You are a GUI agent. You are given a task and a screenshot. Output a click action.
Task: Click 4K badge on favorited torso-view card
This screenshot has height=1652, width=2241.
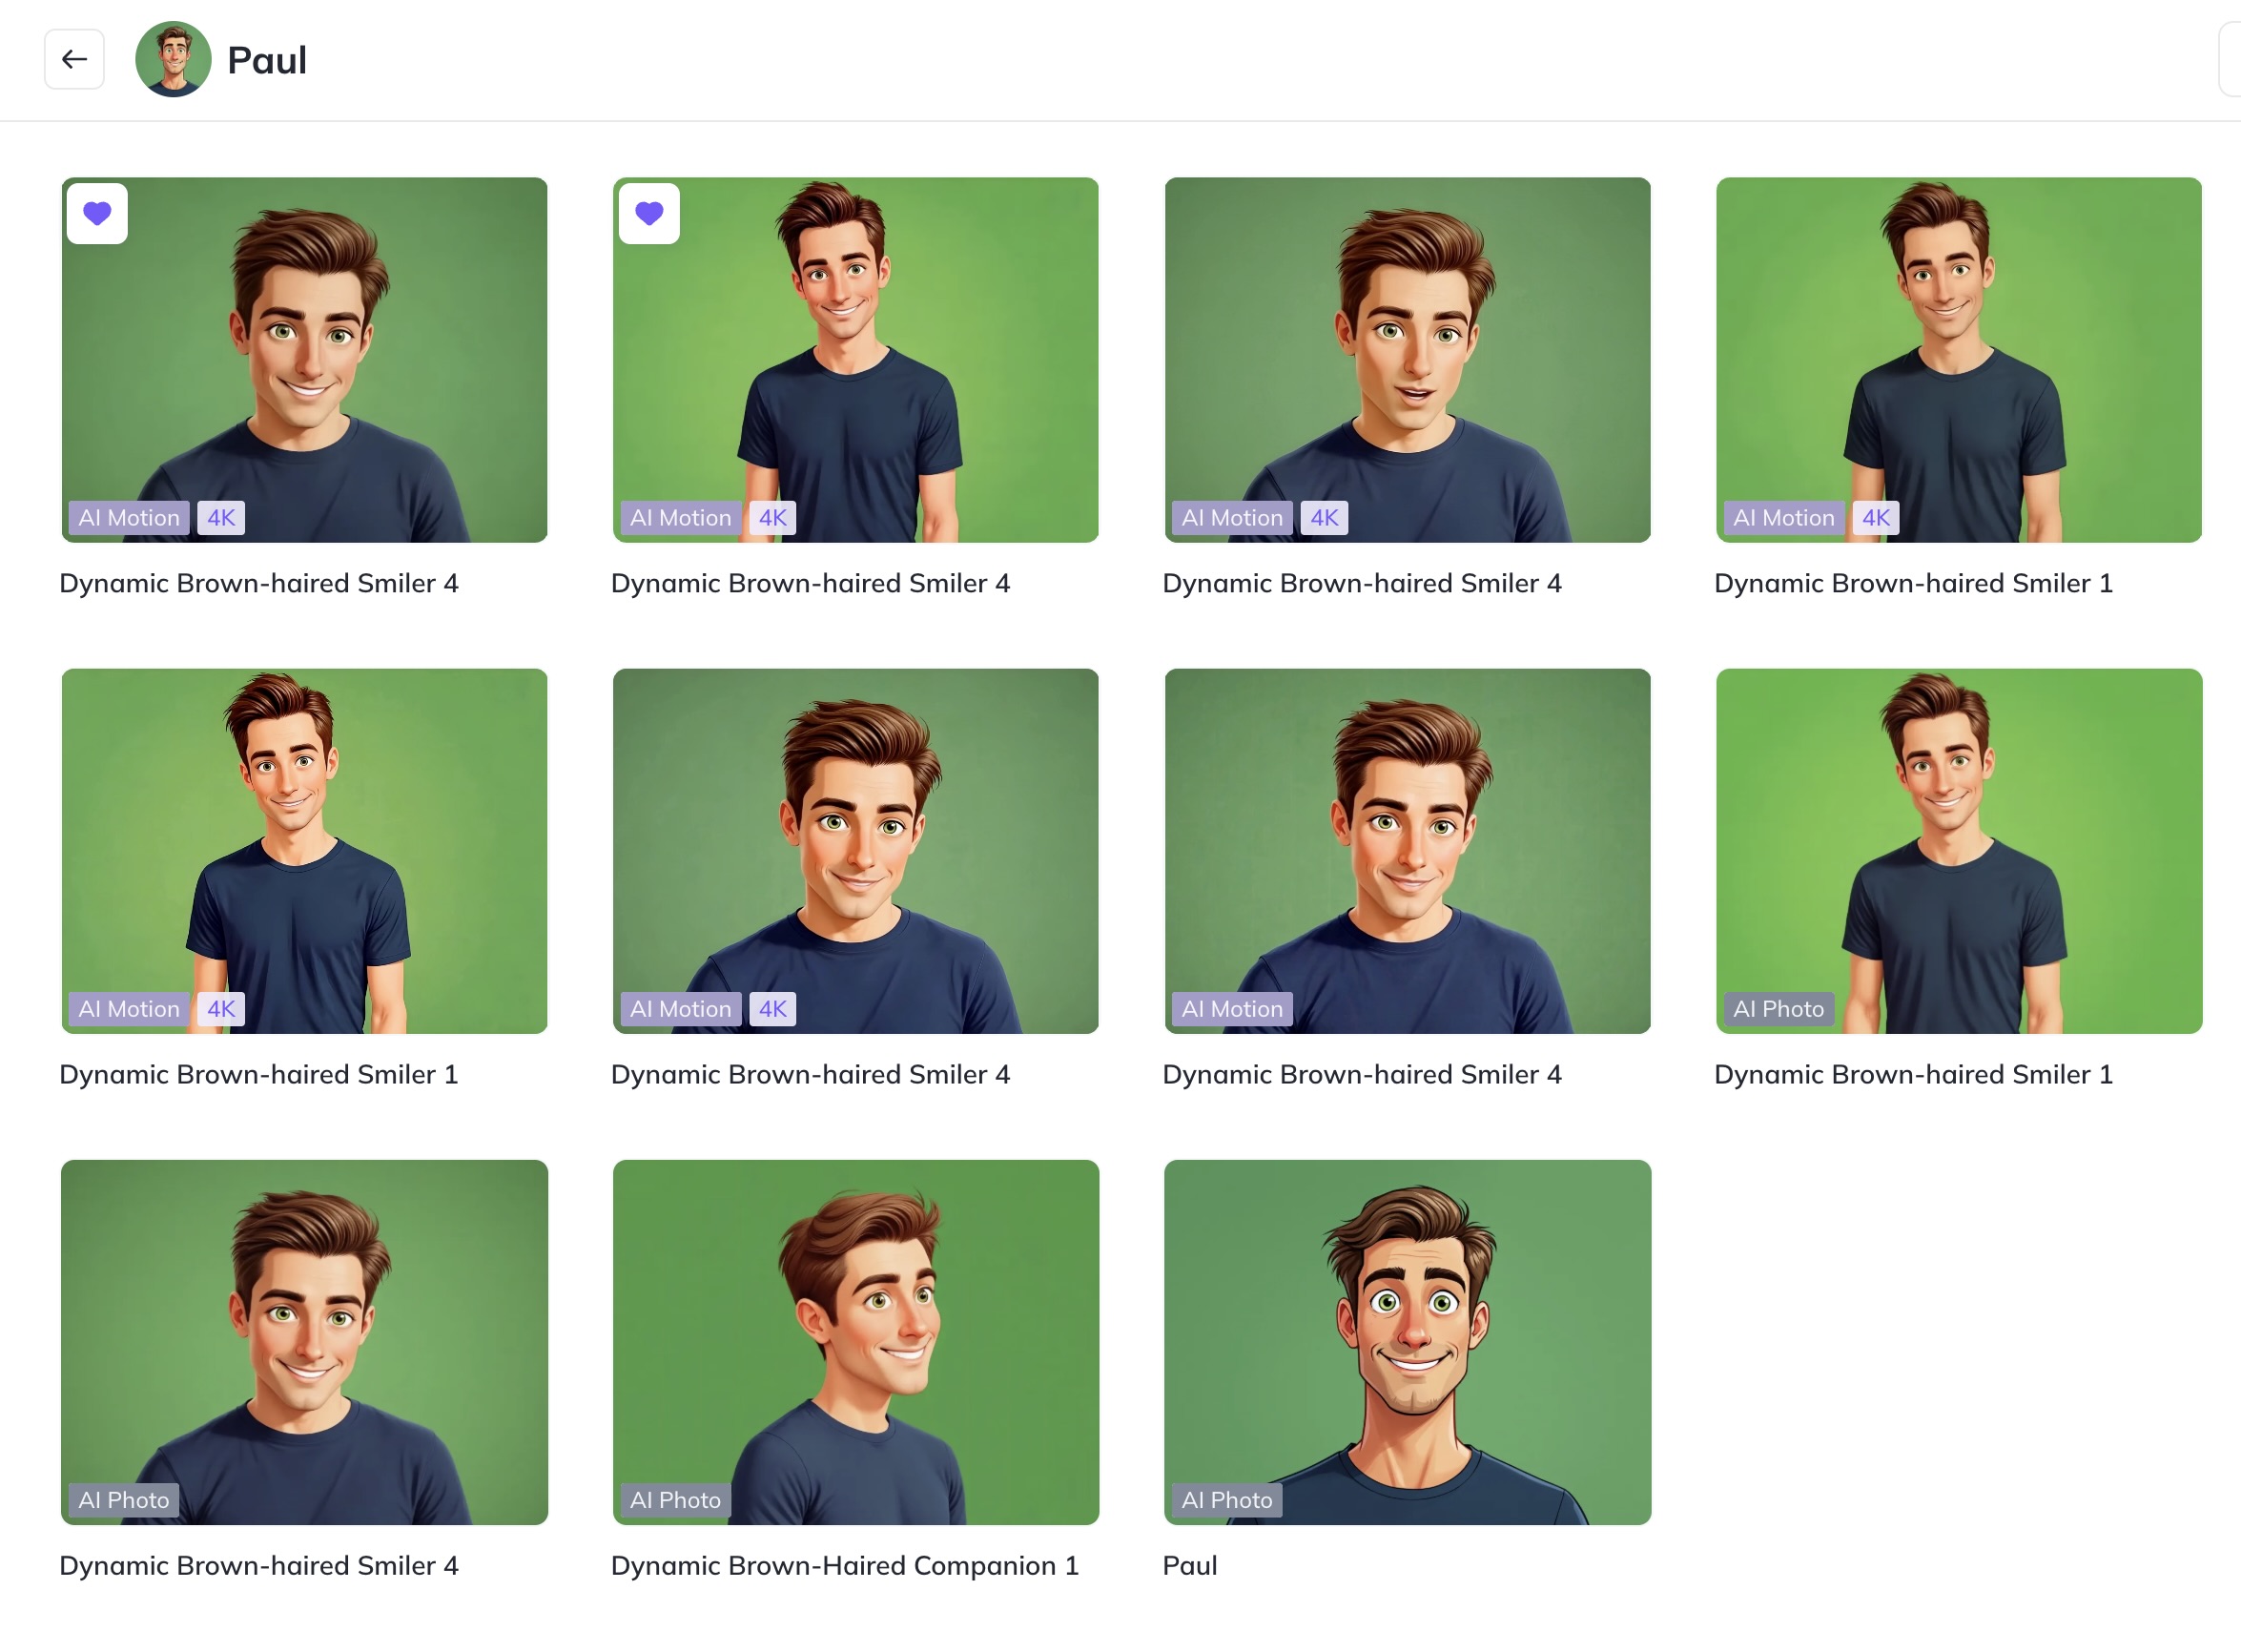(772, 518)
